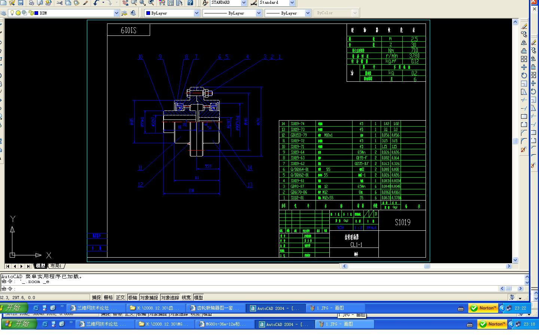Open Norton tray indicator

point(484,308)
